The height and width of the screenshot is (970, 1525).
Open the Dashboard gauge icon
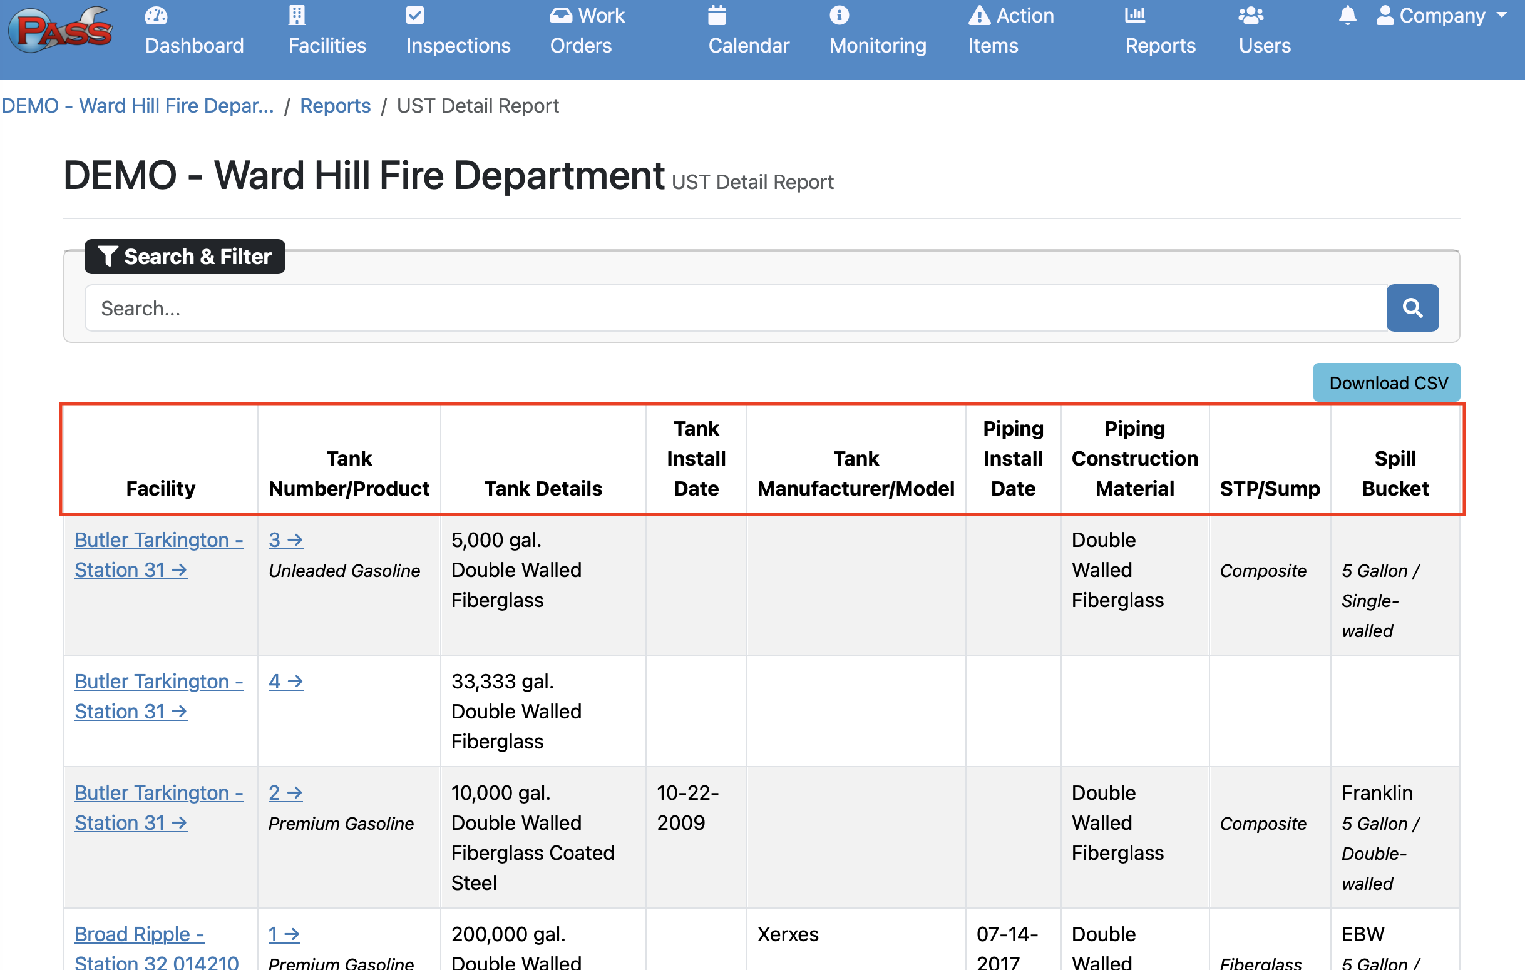click(156, 14)
